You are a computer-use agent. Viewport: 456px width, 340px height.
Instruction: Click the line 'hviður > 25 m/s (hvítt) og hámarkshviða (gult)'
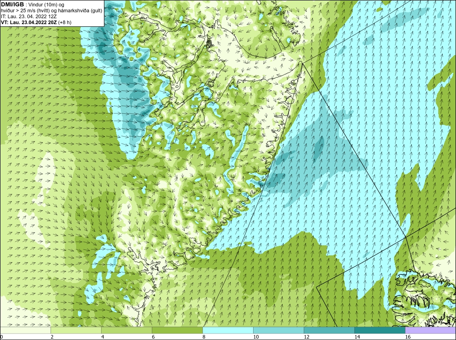coord(52,11)
